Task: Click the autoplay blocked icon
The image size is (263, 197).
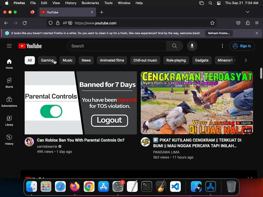Action: pyautogui.click(x=70, y=23)
